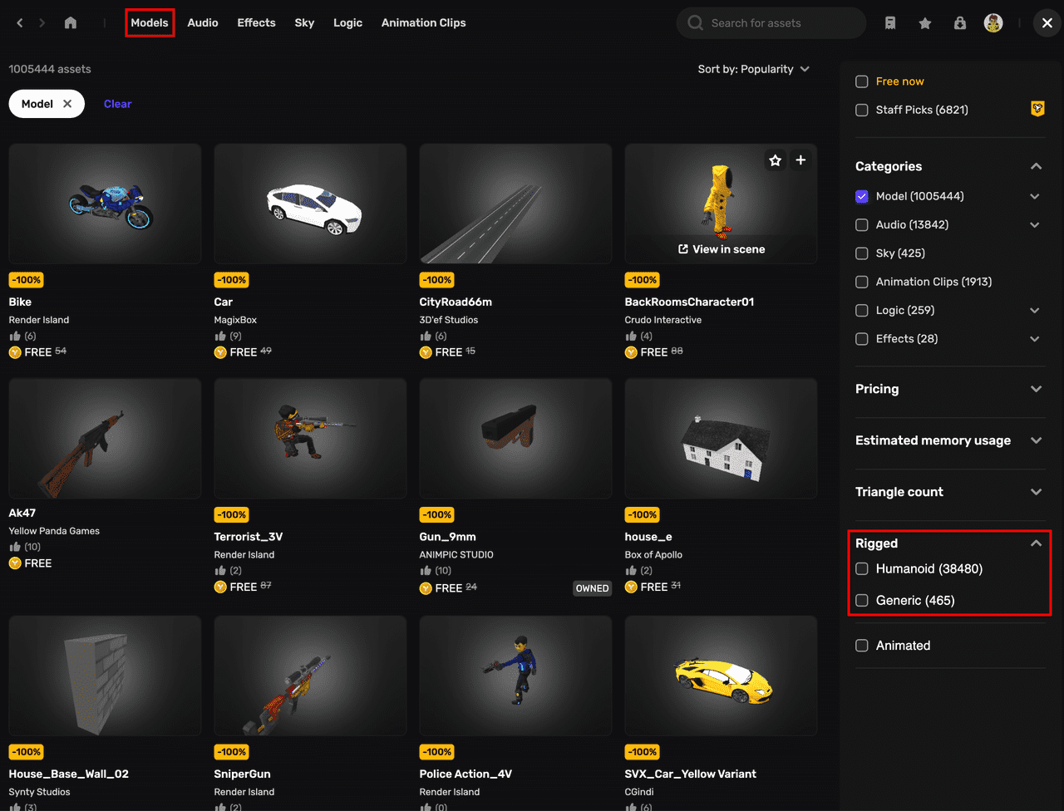Click the home icon in top navigation
Image resolution: width=1064 pixels, height=811 pixels.
[x=71, y=23]
